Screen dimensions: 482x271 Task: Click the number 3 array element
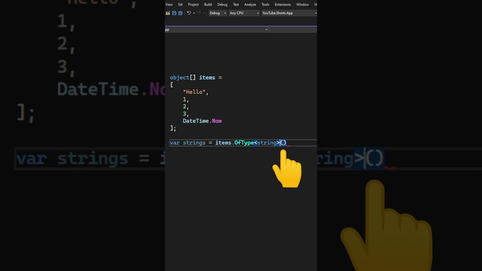tap(185, 114)
